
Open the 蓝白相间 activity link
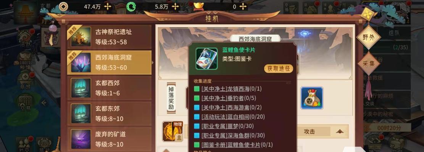(233, 117)
